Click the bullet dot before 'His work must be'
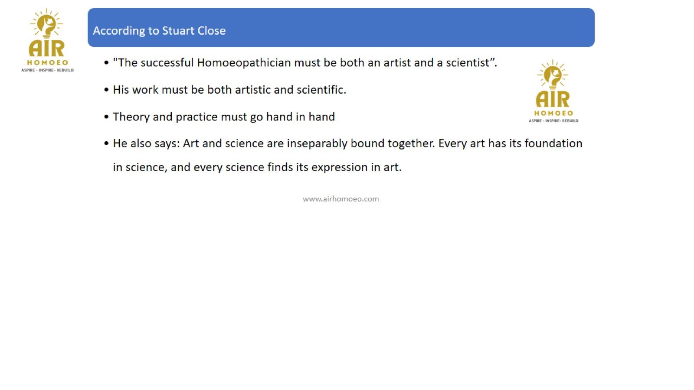This screenshot has width=694, height=390. click(x=106, y=90)
